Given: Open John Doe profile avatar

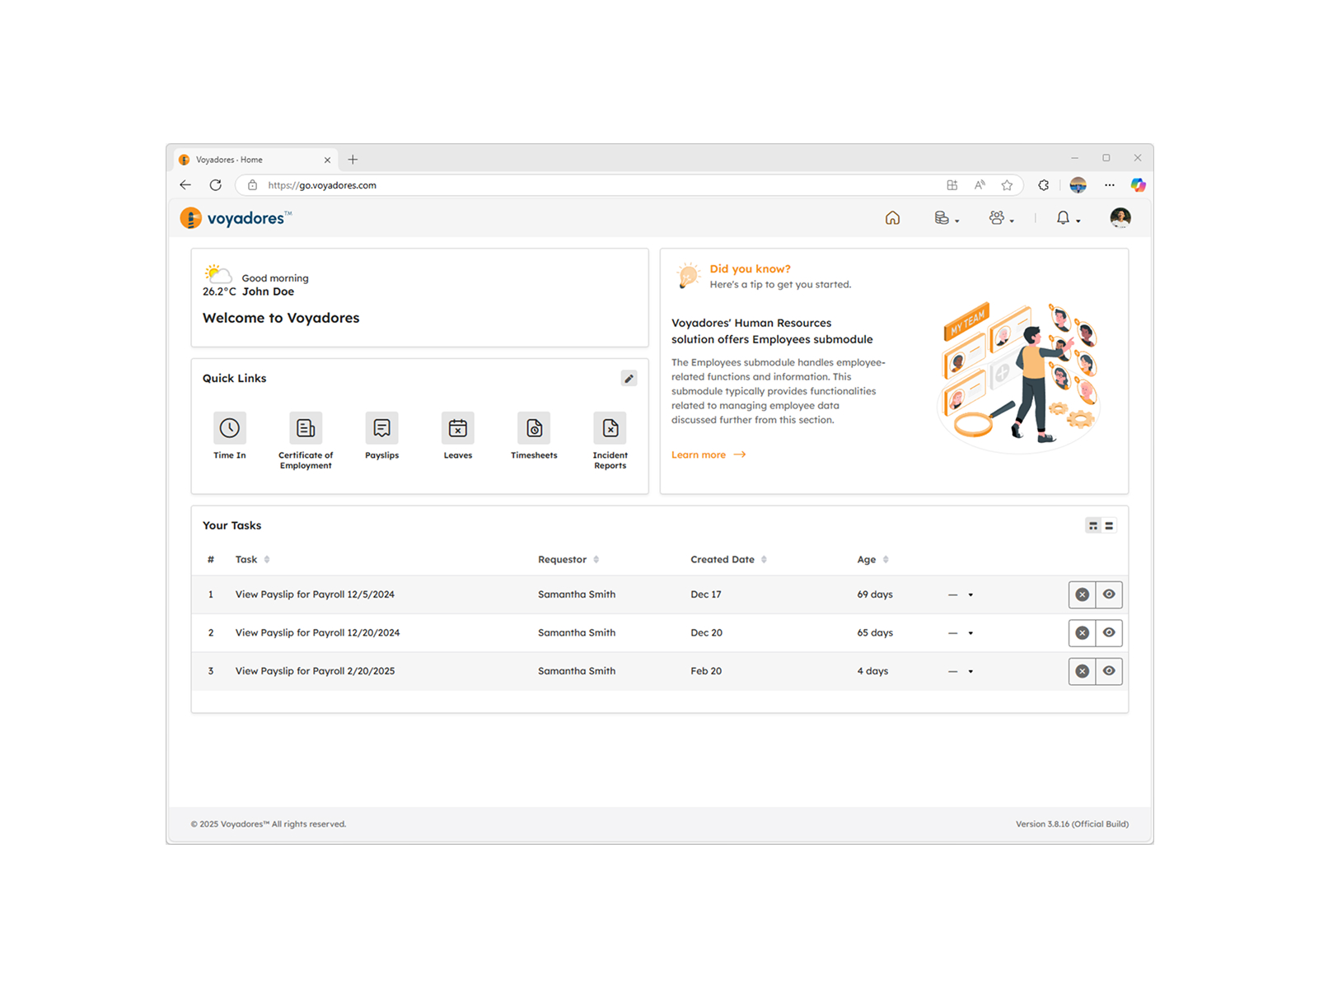Looking at the screenshot, I should click(1120, 218).
